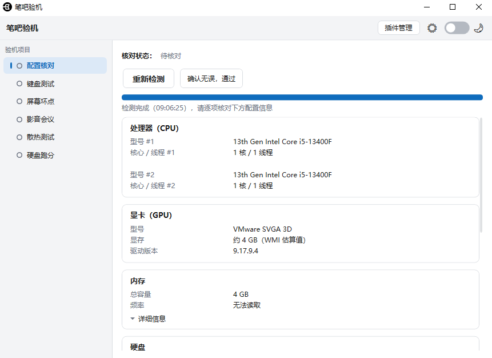Click the 核心 / 线程 #2 value

click(253, 186)
